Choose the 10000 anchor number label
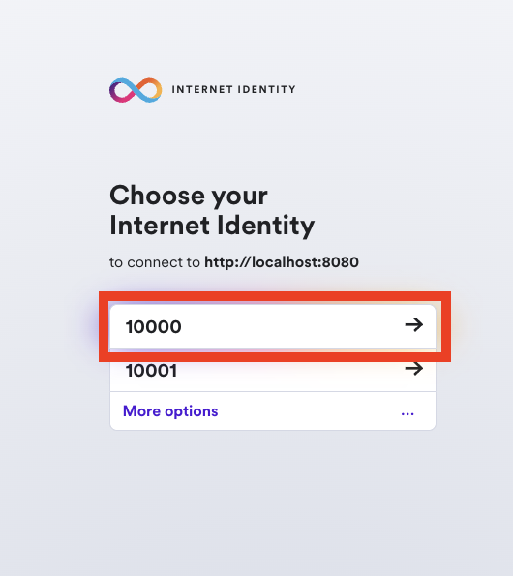Image resolution: width=513 pixels, height=576 pixels. [x=154, y=326]
